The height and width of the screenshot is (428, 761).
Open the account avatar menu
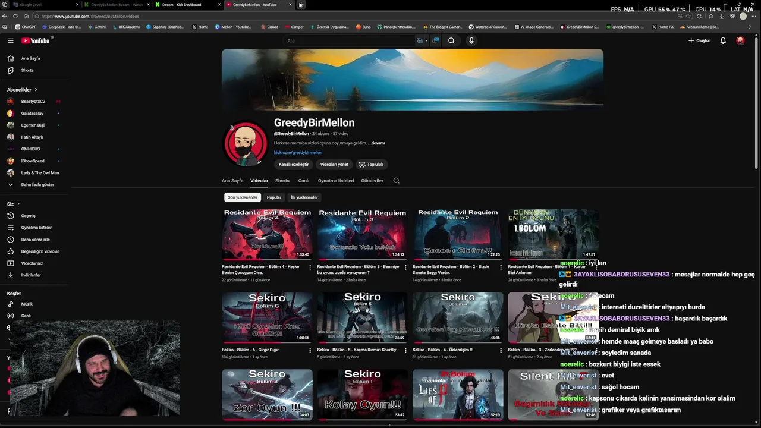[x=740, y=40]
